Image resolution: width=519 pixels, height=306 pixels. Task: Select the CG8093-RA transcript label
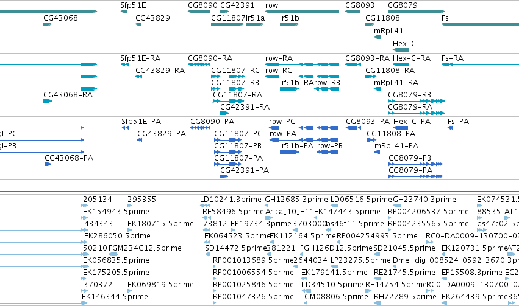(x=367, y=58)
